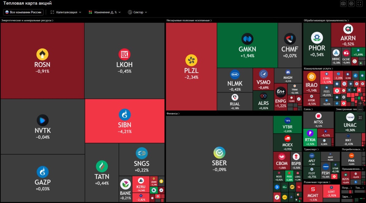
Task: Click the VSMO logo
Action: pos(263,74)
